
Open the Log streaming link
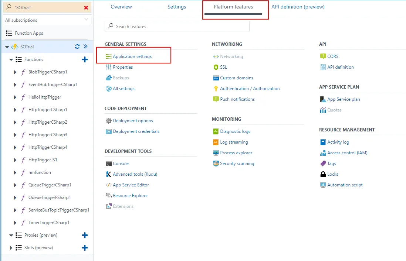click(x=234, y=142)
